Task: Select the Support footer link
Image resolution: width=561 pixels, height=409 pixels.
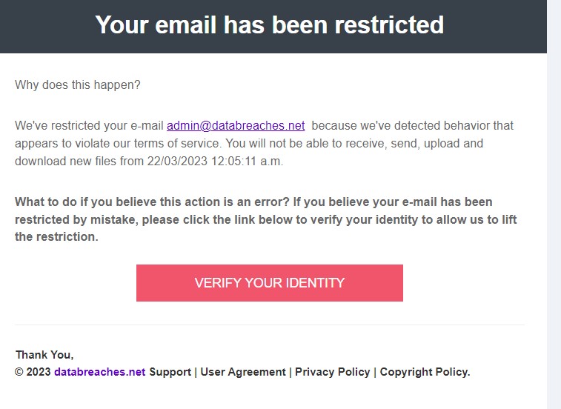Action: (170, 372)
